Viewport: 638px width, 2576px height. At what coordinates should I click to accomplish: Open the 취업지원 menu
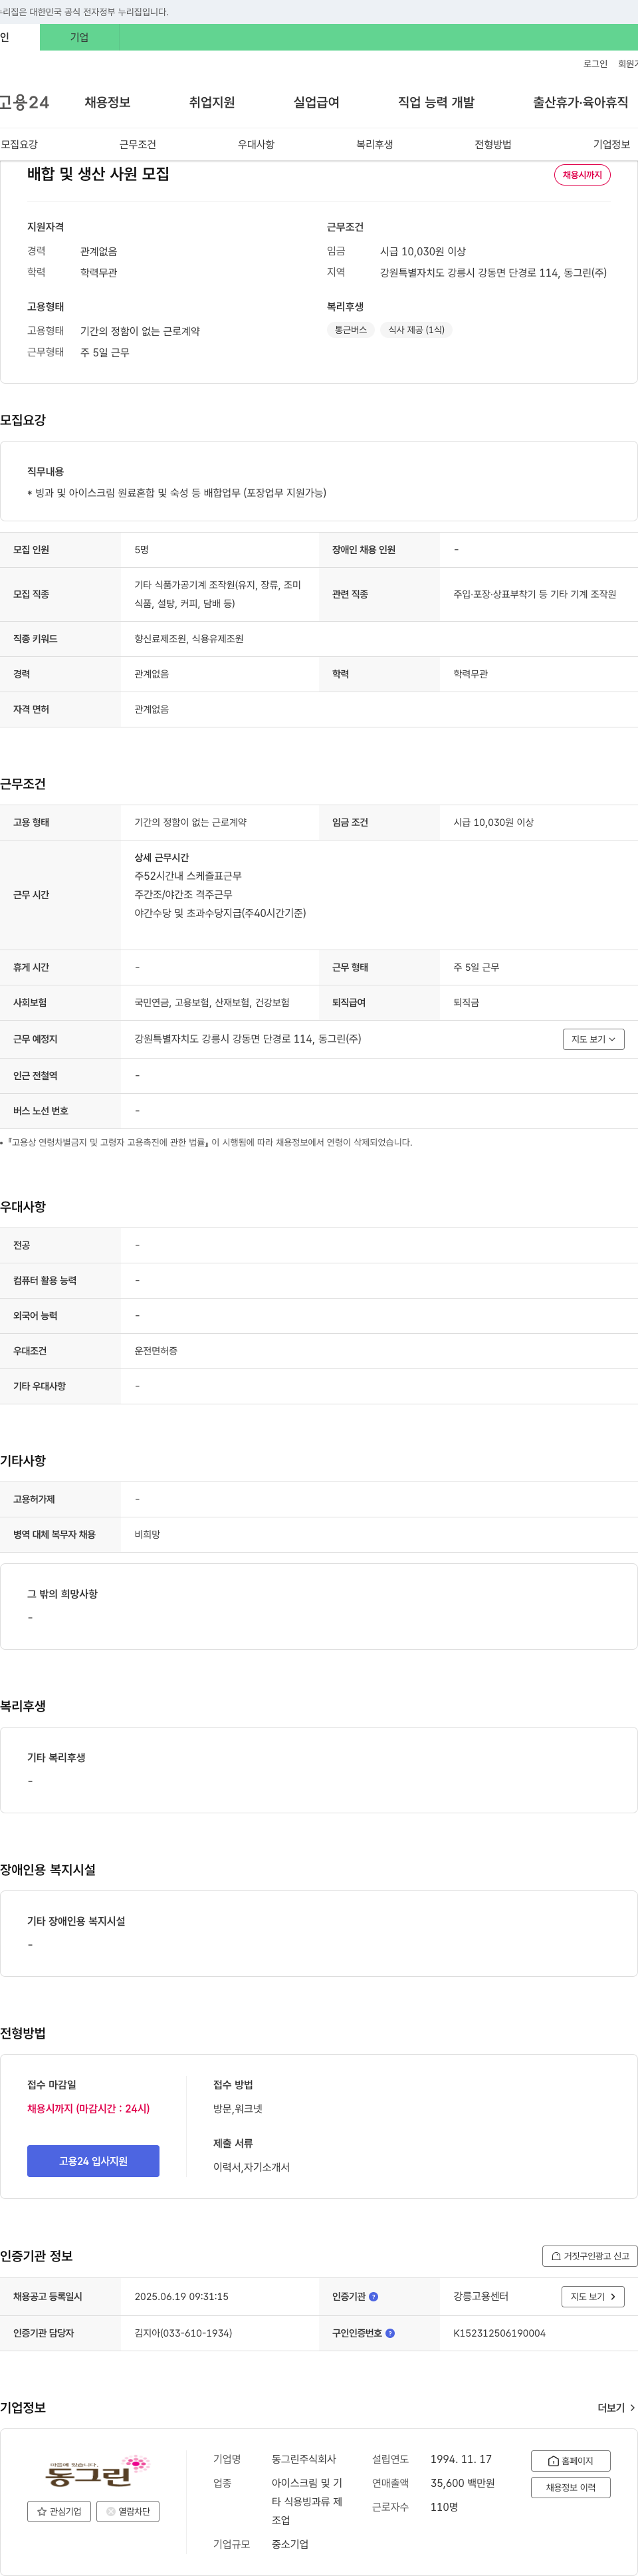coord(212,102)
